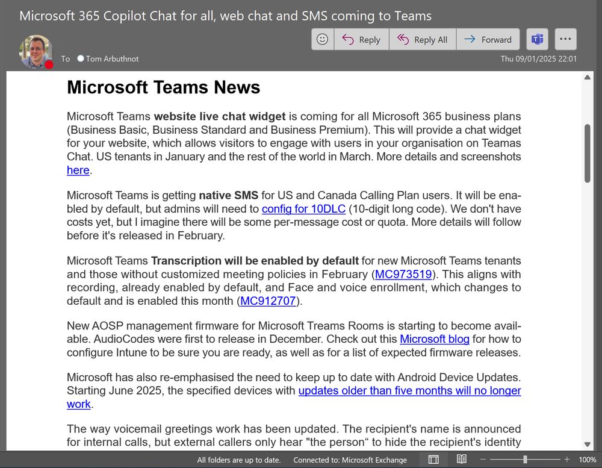This screenshot has height=468, width=602.
Task: Open 'updates older than five months' link
Action: (409, 391)
